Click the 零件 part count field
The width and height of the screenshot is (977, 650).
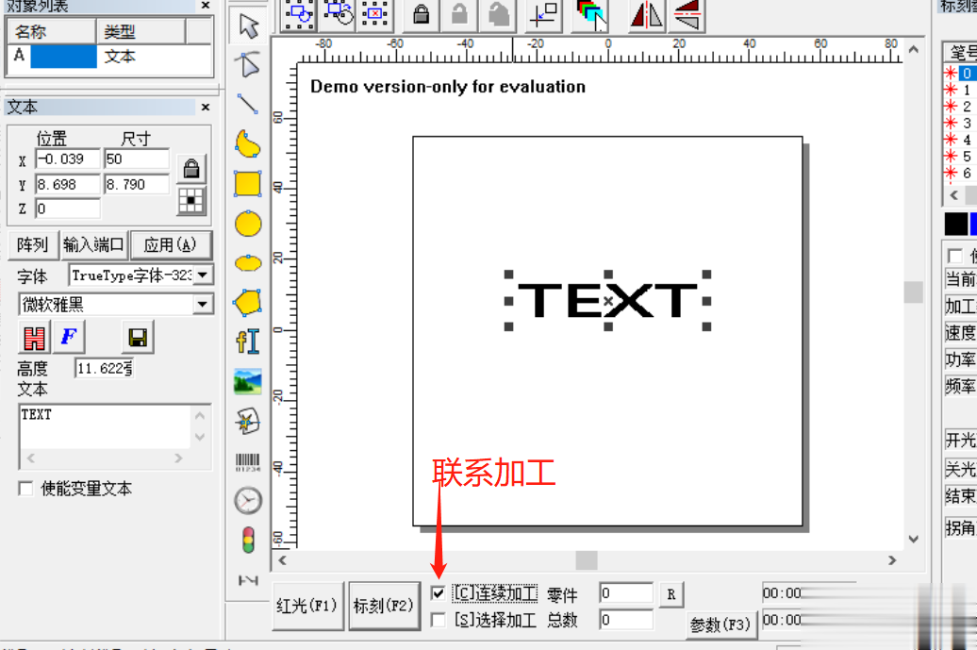pyautogui.click(x=625, y=593)
